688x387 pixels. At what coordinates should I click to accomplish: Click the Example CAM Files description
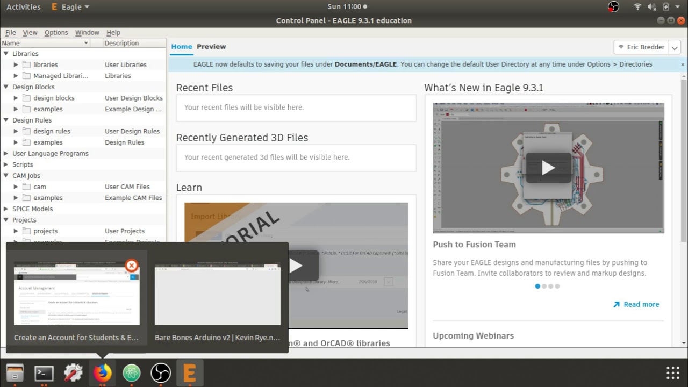(133, 198)
